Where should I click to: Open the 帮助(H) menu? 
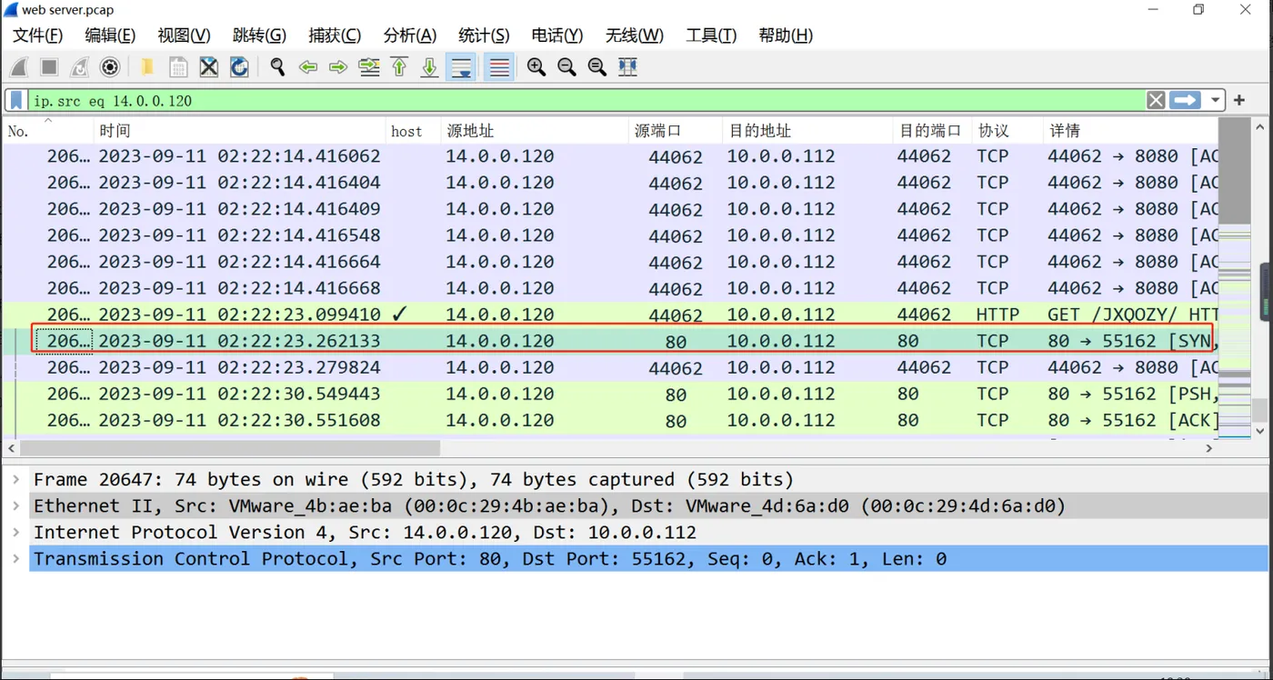786,35
